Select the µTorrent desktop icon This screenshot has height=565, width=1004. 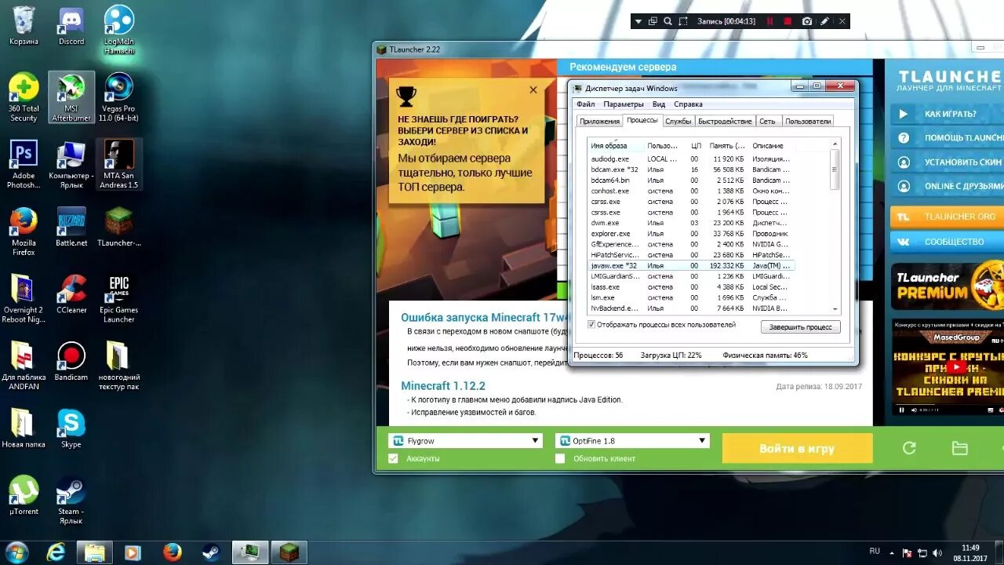24,495
